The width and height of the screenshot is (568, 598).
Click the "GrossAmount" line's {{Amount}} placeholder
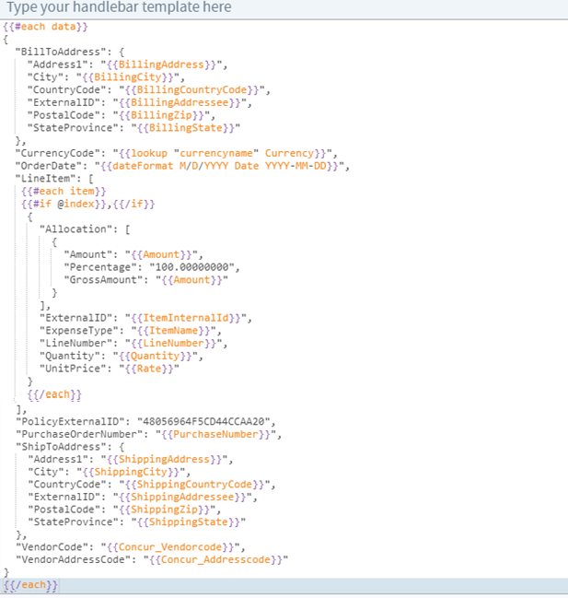(x=191, y=280)
